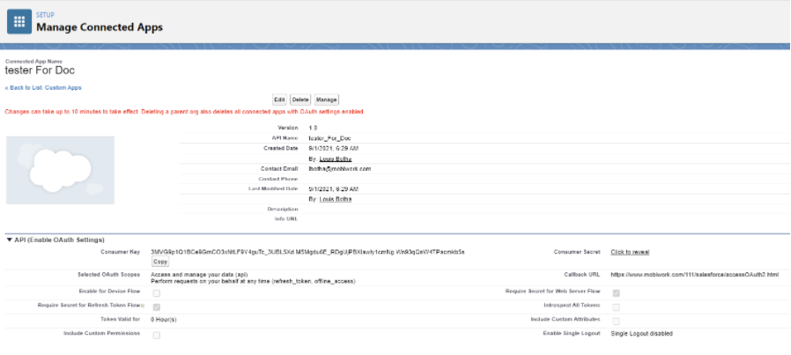Click the Callback URL value
This screenshot has width=791, height=355.
[694, 275]
